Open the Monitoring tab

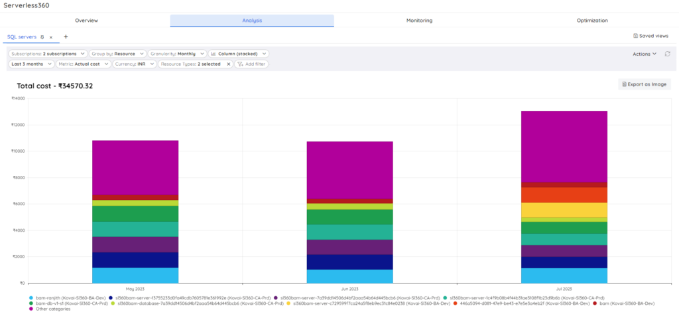click(419, 21)
